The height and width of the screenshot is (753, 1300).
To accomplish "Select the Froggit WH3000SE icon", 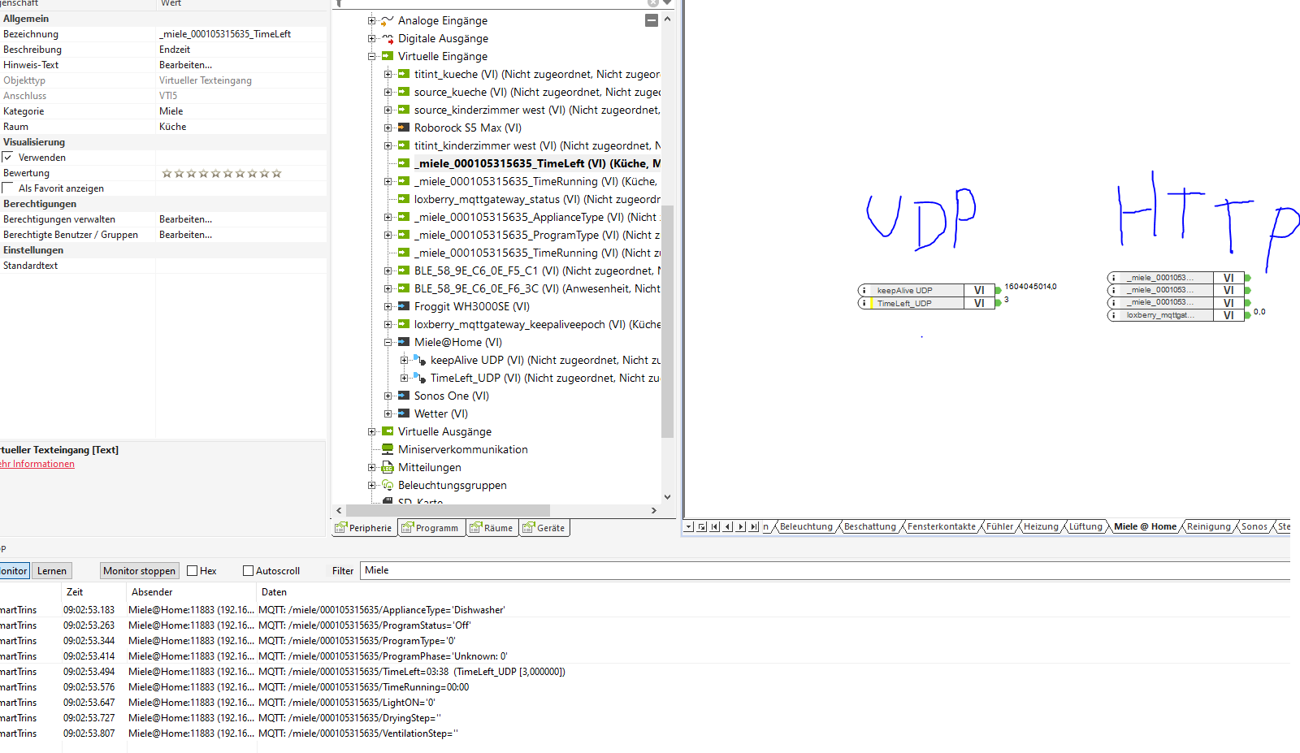I will coord(404,306).
